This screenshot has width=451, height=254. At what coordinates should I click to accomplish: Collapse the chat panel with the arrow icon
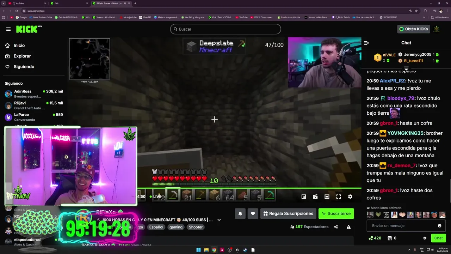366,43
